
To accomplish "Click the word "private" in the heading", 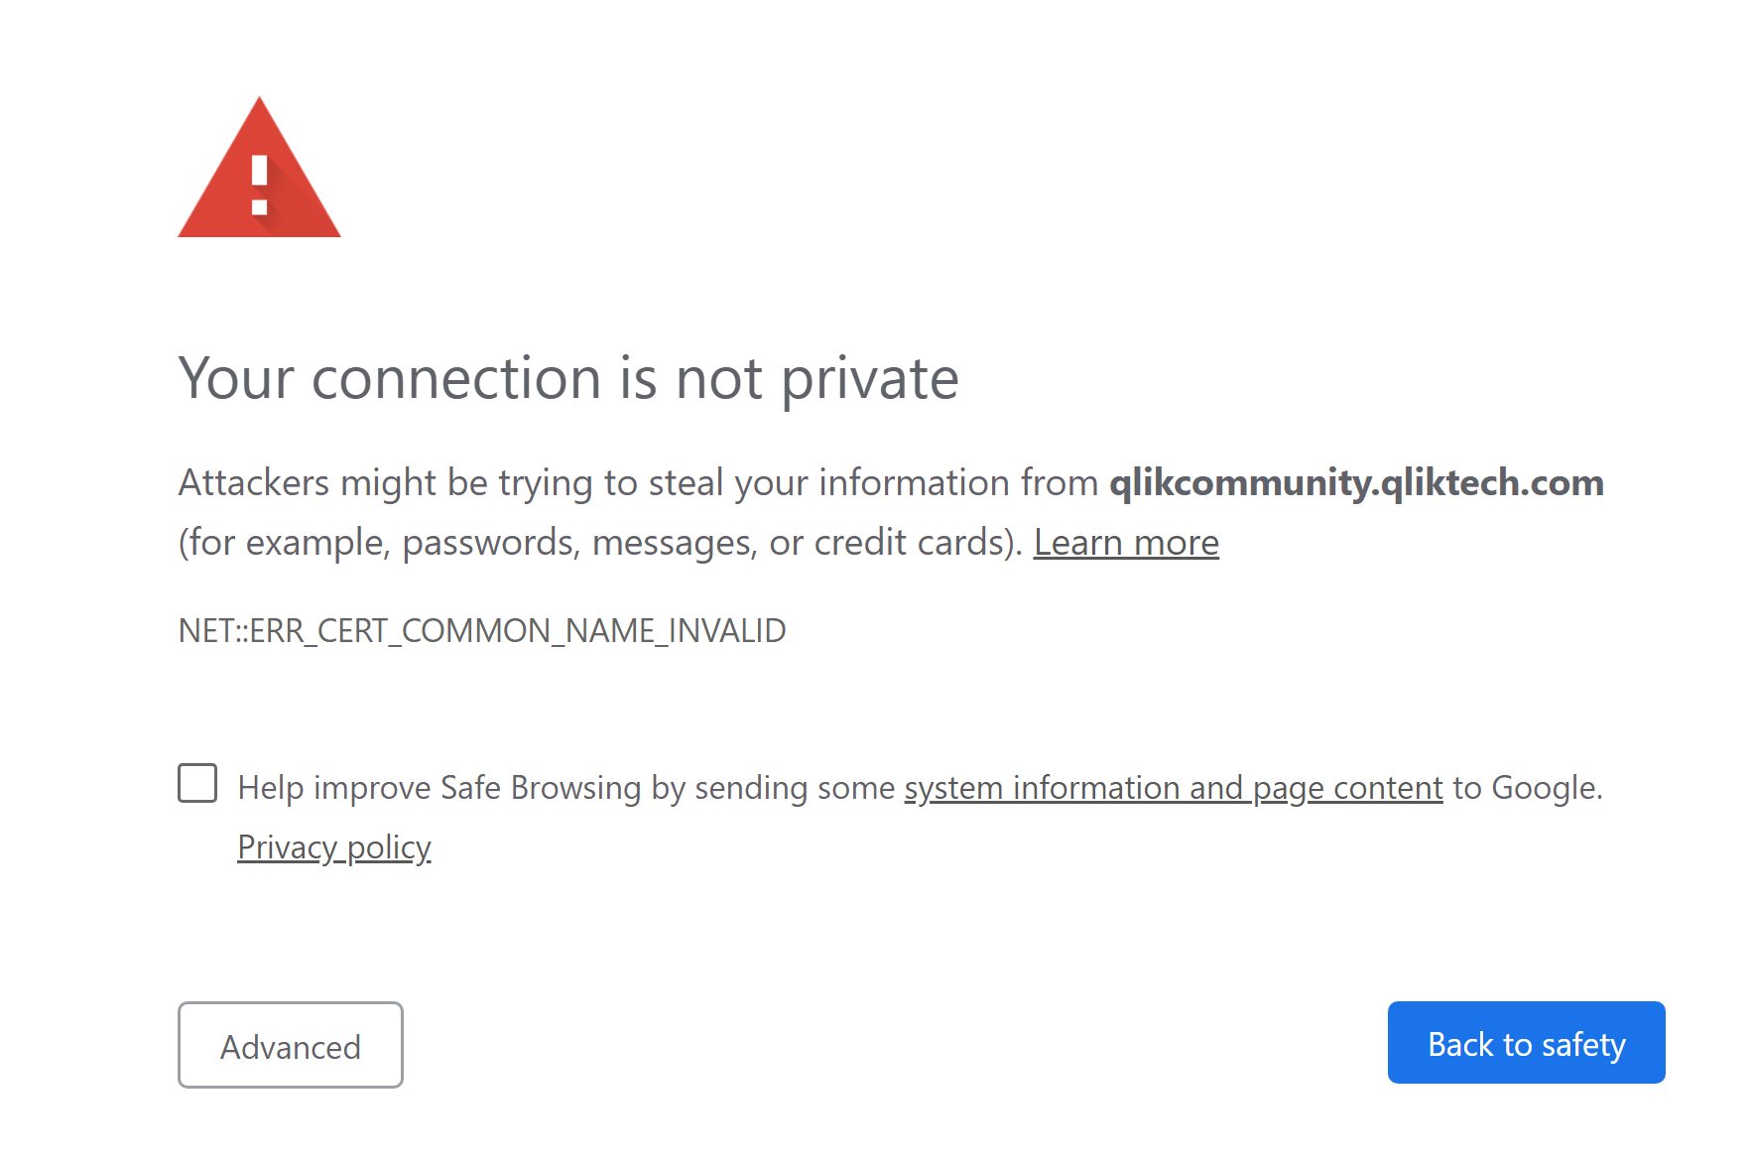I will click(870, 378).
